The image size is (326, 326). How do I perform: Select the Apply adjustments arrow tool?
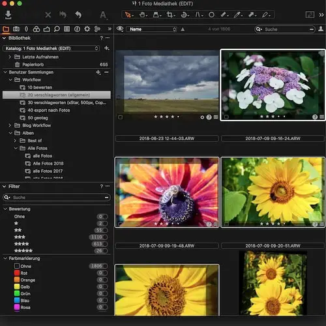coord(252,15)
